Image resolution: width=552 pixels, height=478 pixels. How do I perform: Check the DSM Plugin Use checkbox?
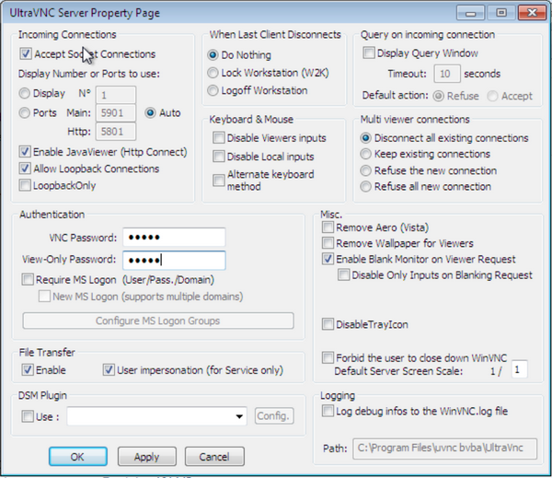28,416
